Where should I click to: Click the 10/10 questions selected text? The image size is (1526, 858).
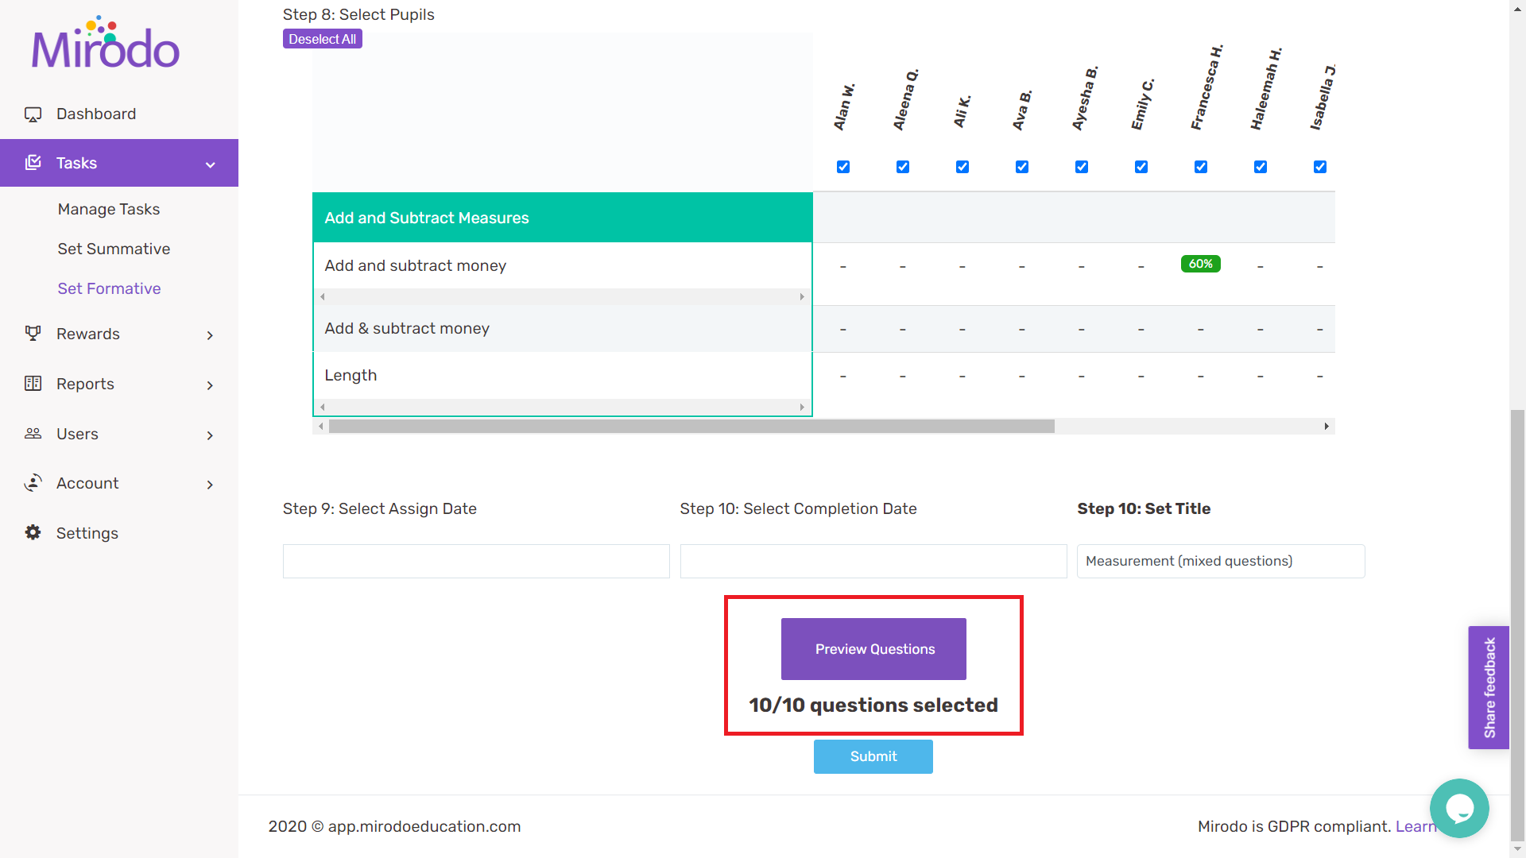[873, 705]
